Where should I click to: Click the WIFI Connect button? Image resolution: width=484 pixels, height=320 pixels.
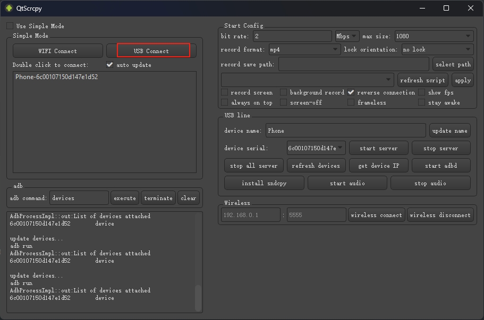click(57, 51)
